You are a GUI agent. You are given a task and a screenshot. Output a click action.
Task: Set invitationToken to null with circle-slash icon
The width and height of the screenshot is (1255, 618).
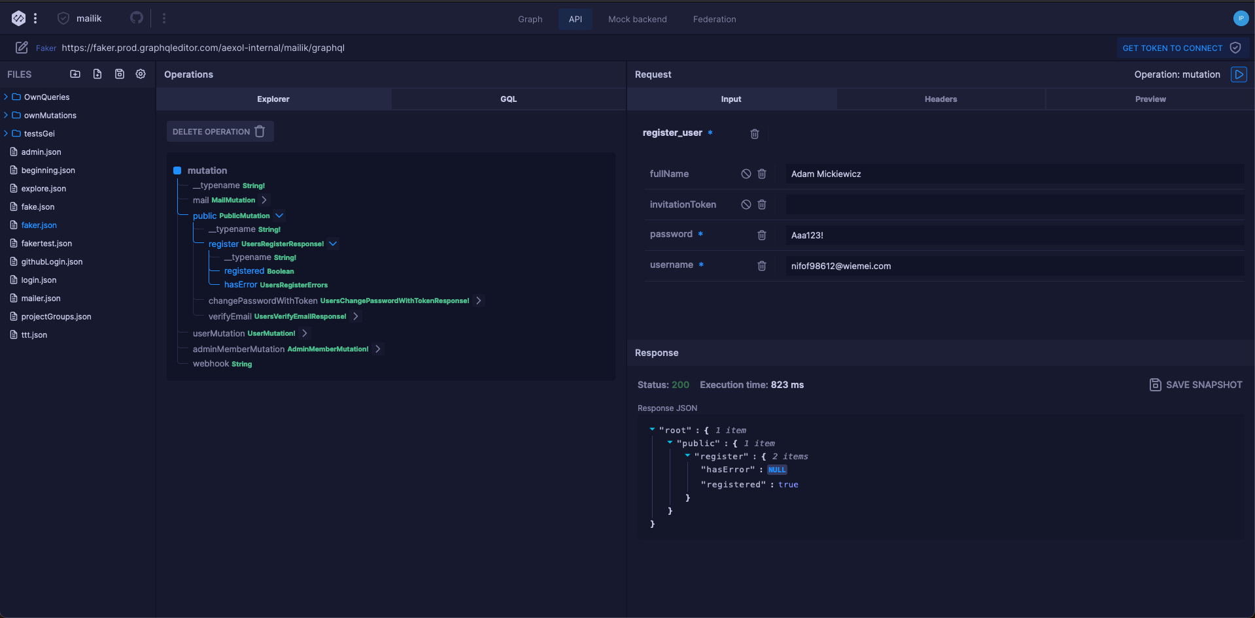coord(746,204)
